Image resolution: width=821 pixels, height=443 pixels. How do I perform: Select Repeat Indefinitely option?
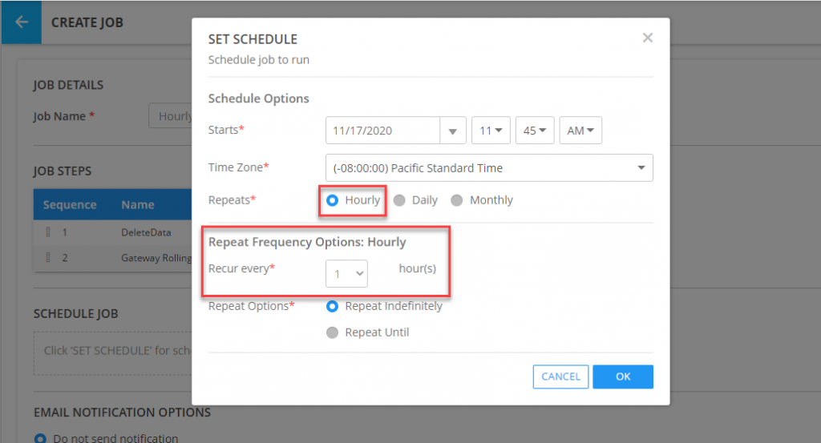point(333,306)
